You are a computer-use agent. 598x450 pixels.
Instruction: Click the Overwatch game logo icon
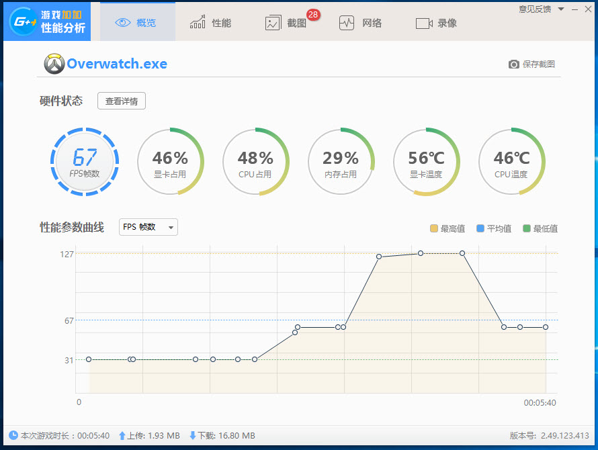(x=52, y=64)
